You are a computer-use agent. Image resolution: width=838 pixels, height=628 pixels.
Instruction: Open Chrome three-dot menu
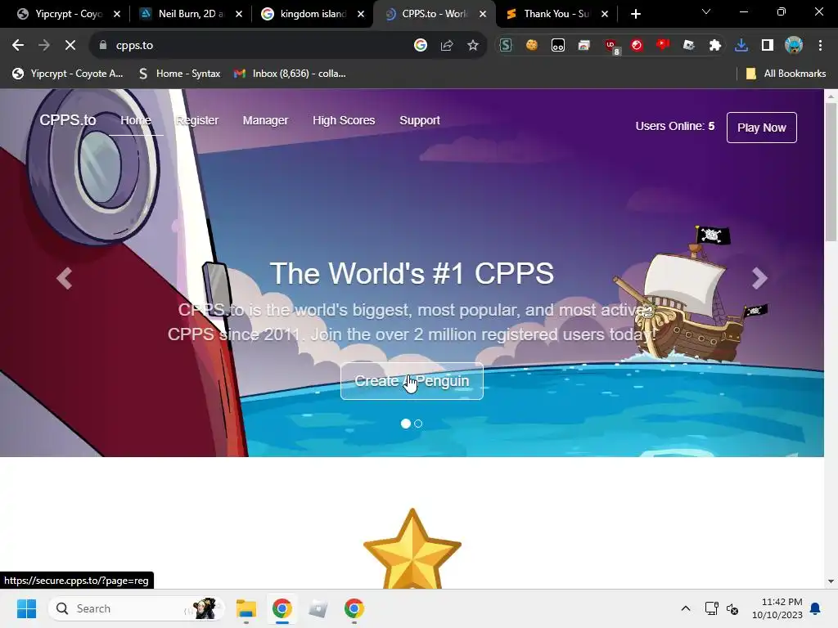(x=820, y=46)
